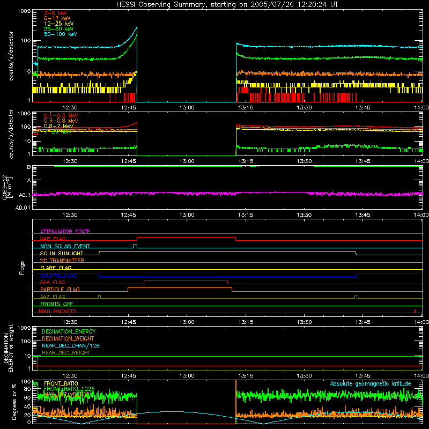429x429 pixels.
Task: Click the REAR_DEC_CHAN/128 legend label
Action: (x=71, y=345)
